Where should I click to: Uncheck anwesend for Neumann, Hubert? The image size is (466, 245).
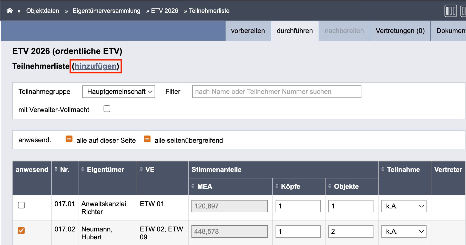click(21, 230)
